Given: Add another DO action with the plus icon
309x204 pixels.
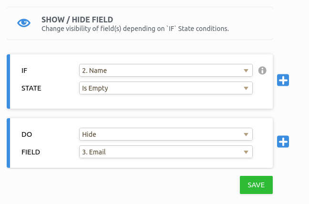Looking at the screenshot, I should click(283, 142).
